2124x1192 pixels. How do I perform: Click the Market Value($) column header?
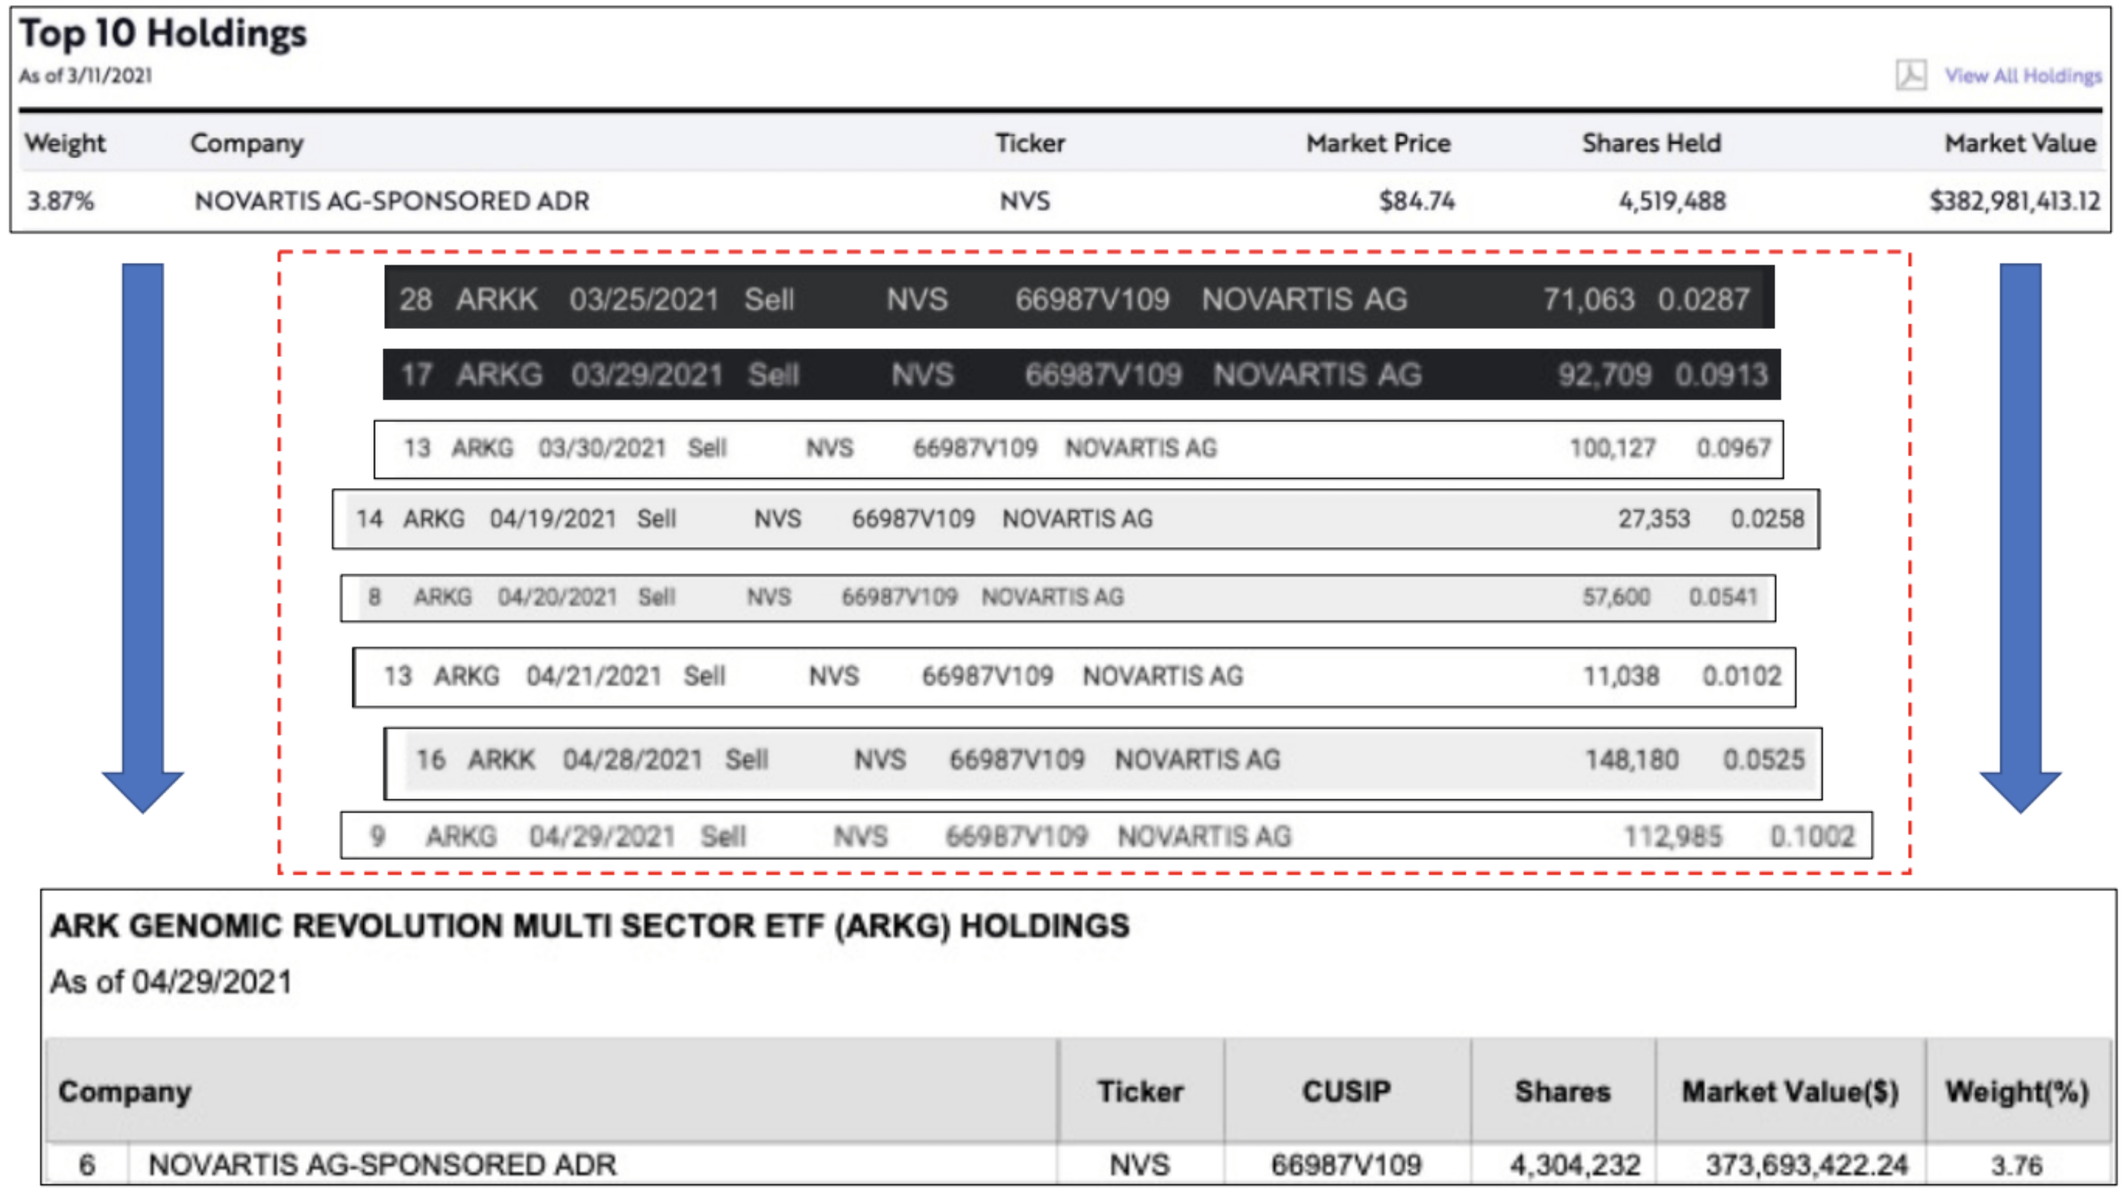[x=1789, y=1091]
